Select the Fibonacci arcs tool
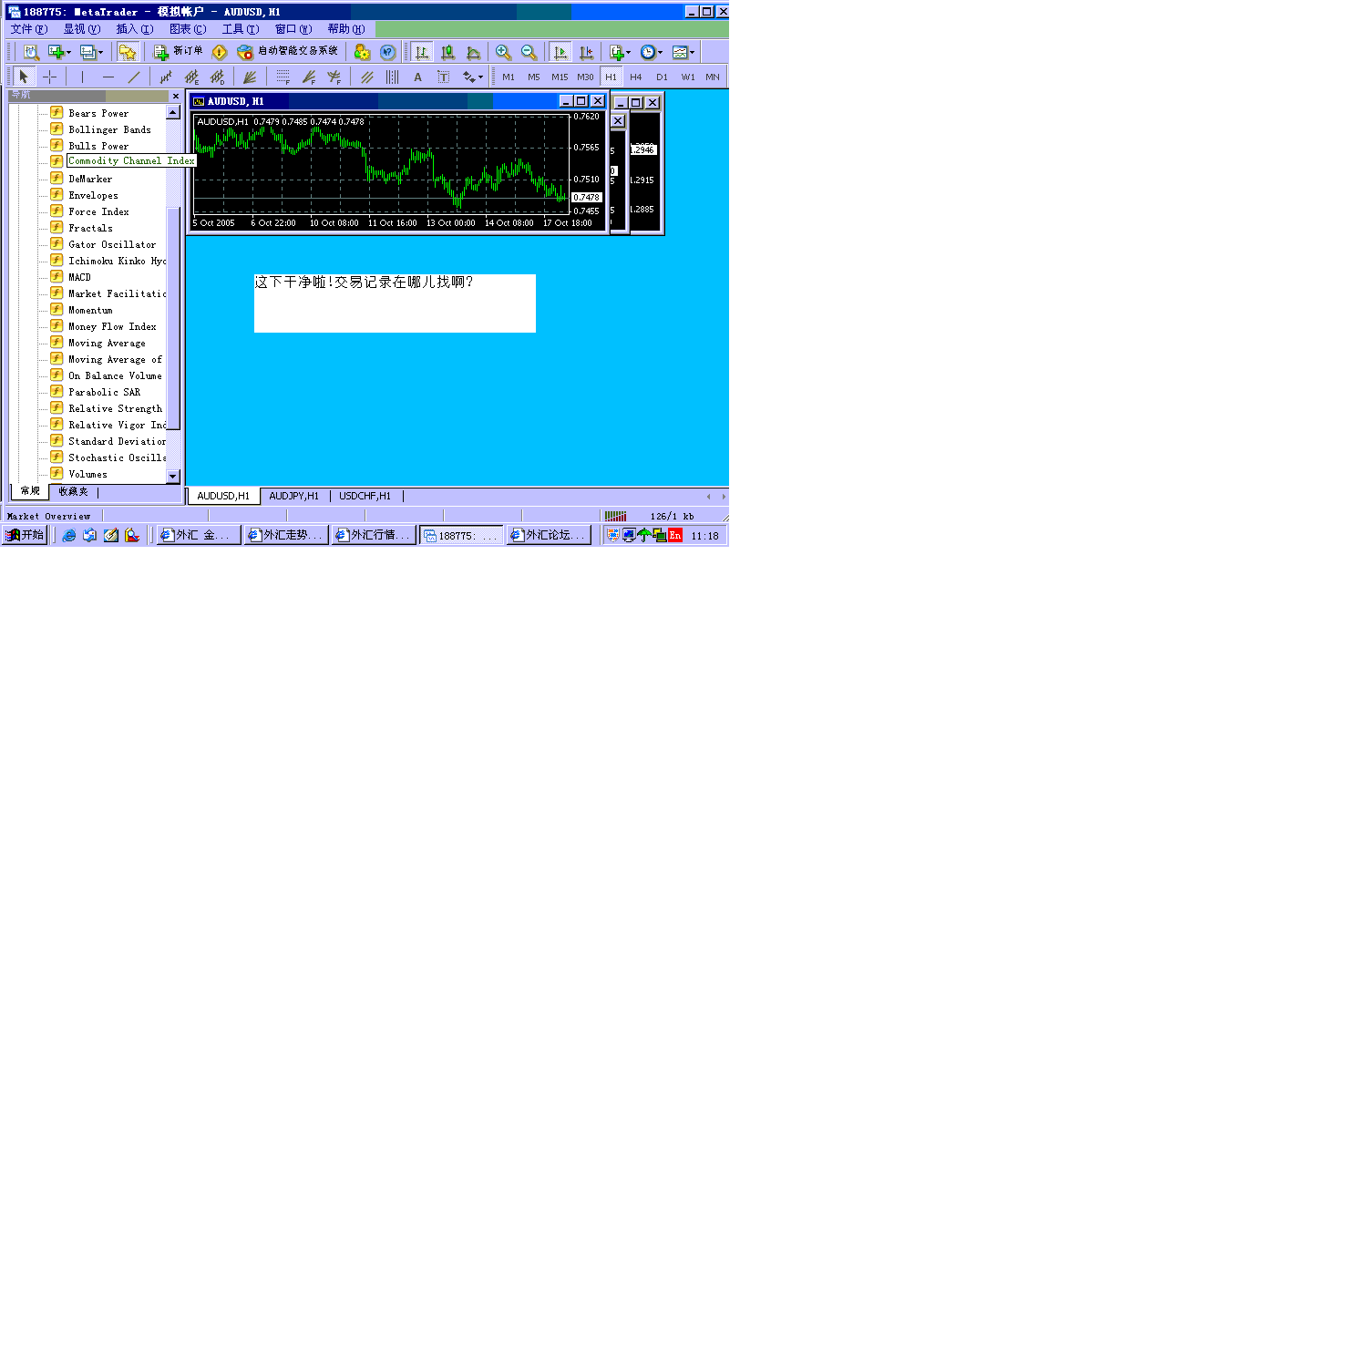 pos(334,77)
